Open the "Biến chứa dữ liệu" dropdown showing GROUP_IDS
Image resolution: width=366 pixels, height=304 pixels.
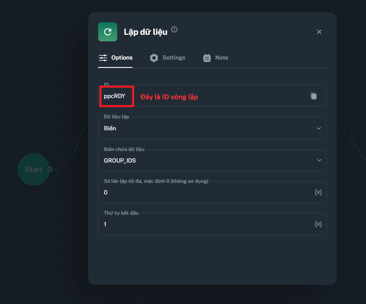pos(212,160)
